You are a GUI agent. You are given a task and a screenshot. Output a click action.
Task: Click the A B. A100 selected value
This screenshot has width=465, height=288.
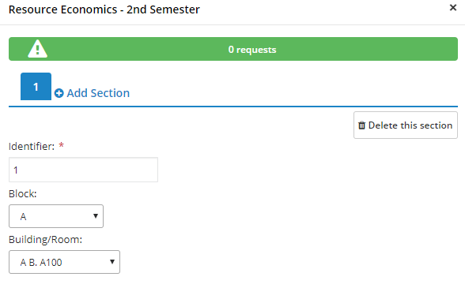41,262
